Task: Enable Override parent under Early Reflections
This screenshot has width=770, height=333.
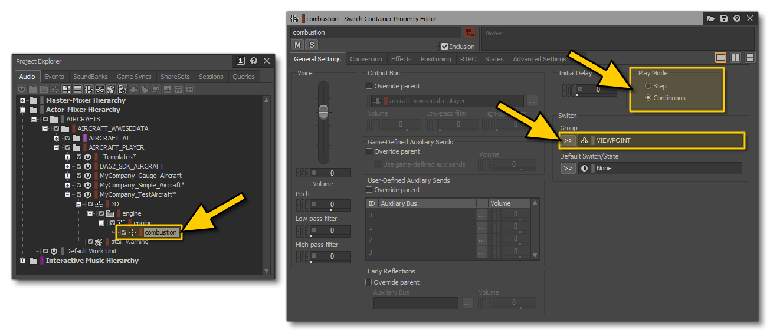Action: 369,282
